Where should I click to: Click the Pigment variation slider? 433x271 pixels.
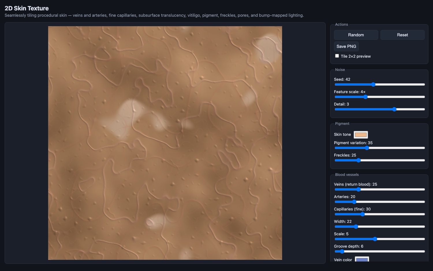(380, 148)
